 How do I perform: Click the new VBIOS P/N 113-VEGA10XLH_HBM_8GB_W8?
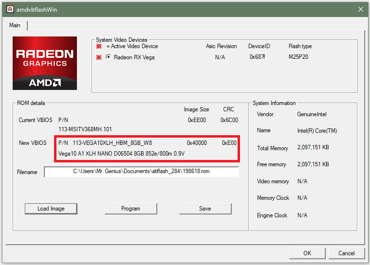click(x=112, y=143)
